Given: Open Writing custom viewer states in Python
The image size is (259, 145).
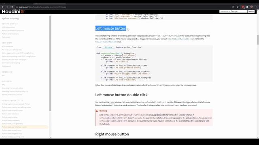Looking at the screenshot, I should pyautogui.click(x=16, y=104).
